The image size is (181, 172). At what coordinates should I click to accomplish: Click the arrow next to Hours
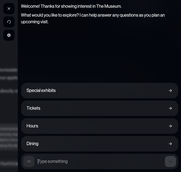point(170,126)
